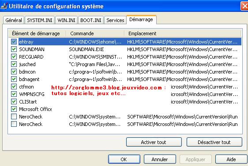This screenshot has width=248, height=166.
Task: Sort by Élément de démarrage column header
Action: (37, 33)
